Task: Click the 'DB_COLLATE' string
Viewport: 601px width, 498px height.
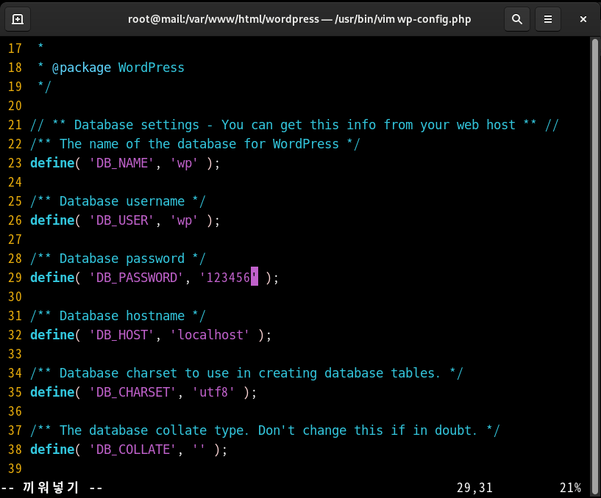Action: (x=133, y=450)
